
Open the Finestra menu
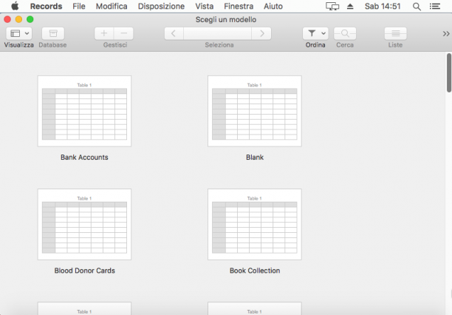(x=239, y=6)
